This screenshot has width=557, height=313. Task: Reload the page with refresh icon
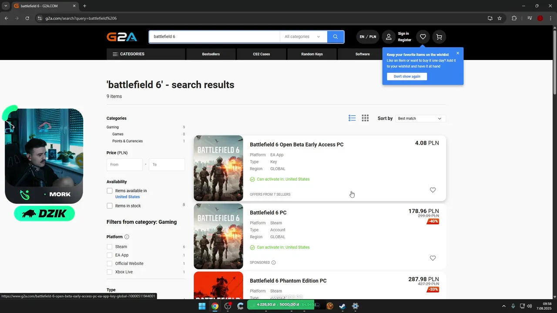tap(27, 18)
